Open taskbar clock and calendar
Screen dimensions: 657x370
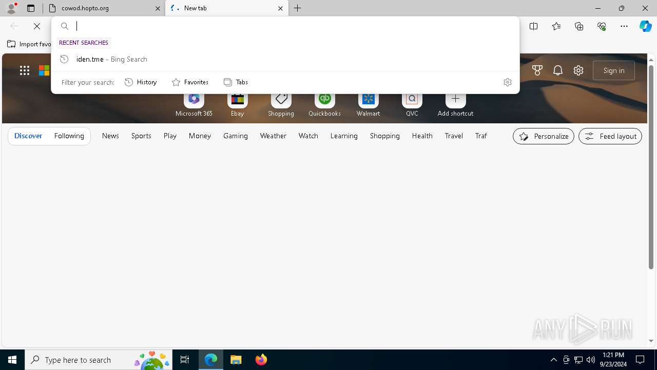click(613, 360)
